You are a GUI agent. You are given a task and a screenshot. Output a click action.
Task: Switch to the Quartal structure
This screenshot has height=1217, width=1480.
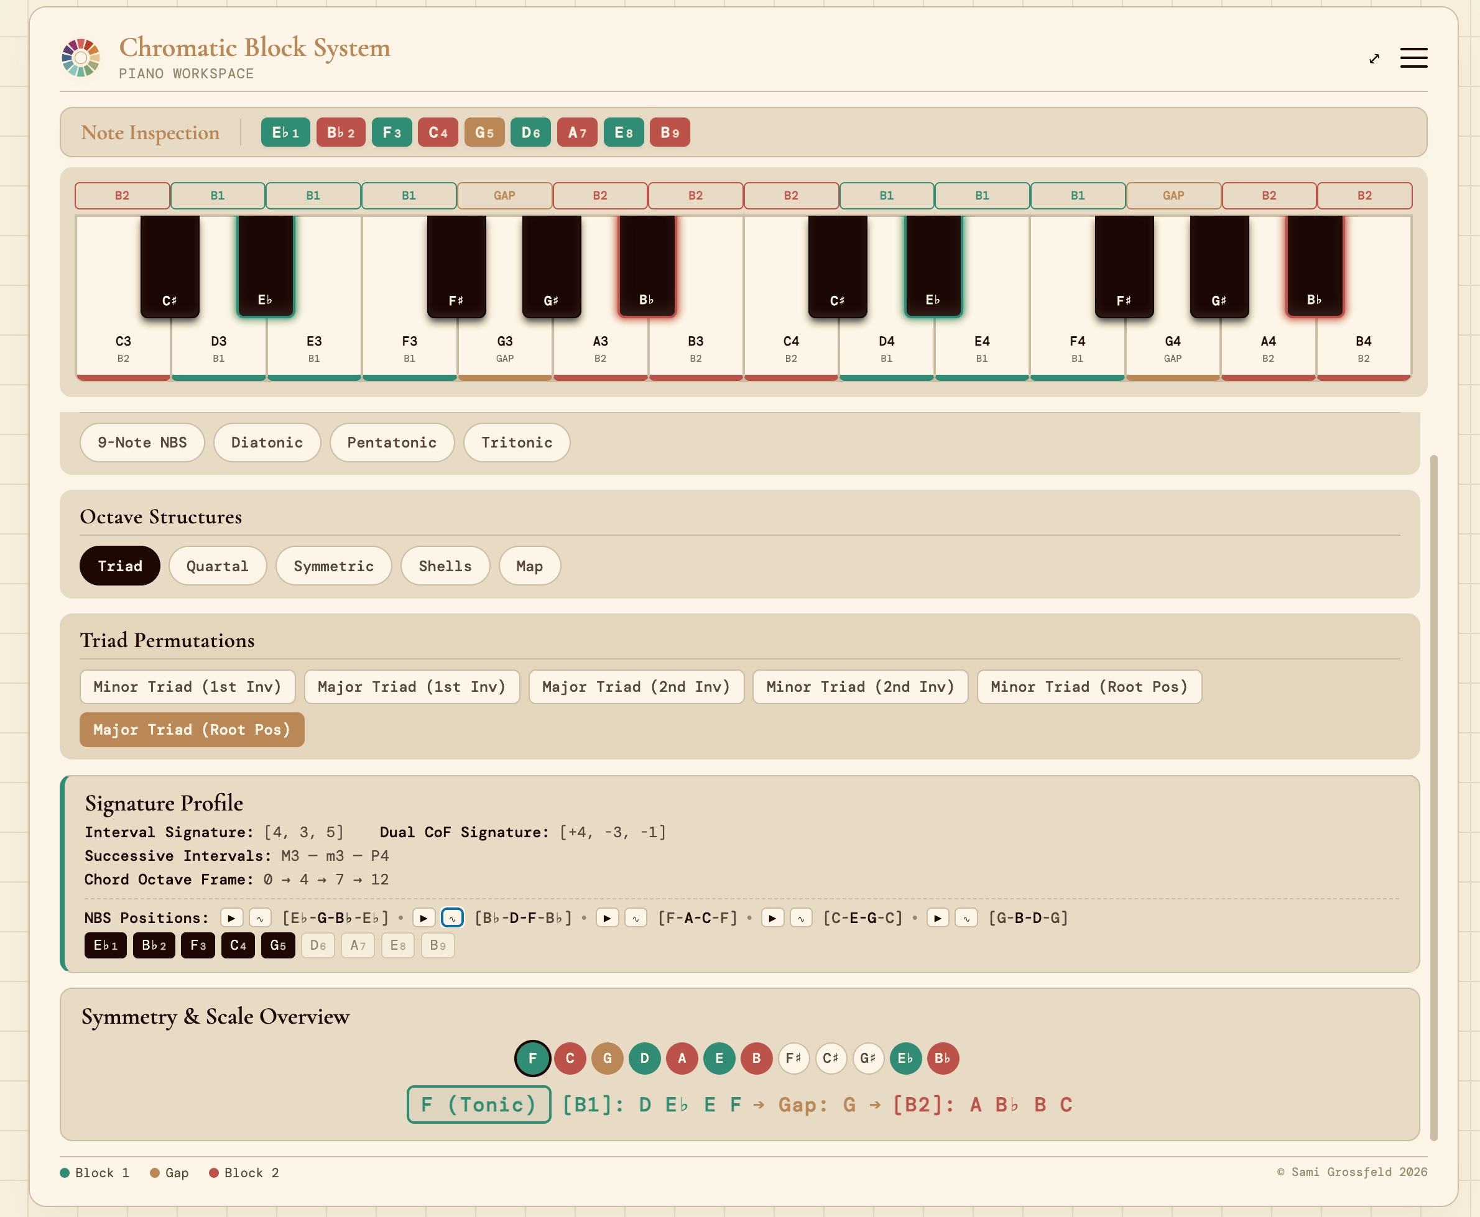click(218, 566)
